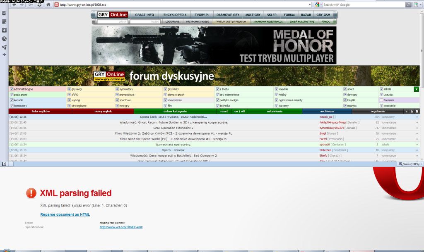Uncheck the gry MMO checkbox
This screenshot has width=424, height=252.
point(165,89)
